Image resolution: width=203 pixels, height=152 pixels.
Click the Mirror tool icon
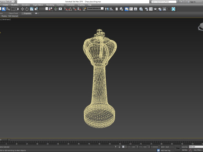[x=107, y=9]
